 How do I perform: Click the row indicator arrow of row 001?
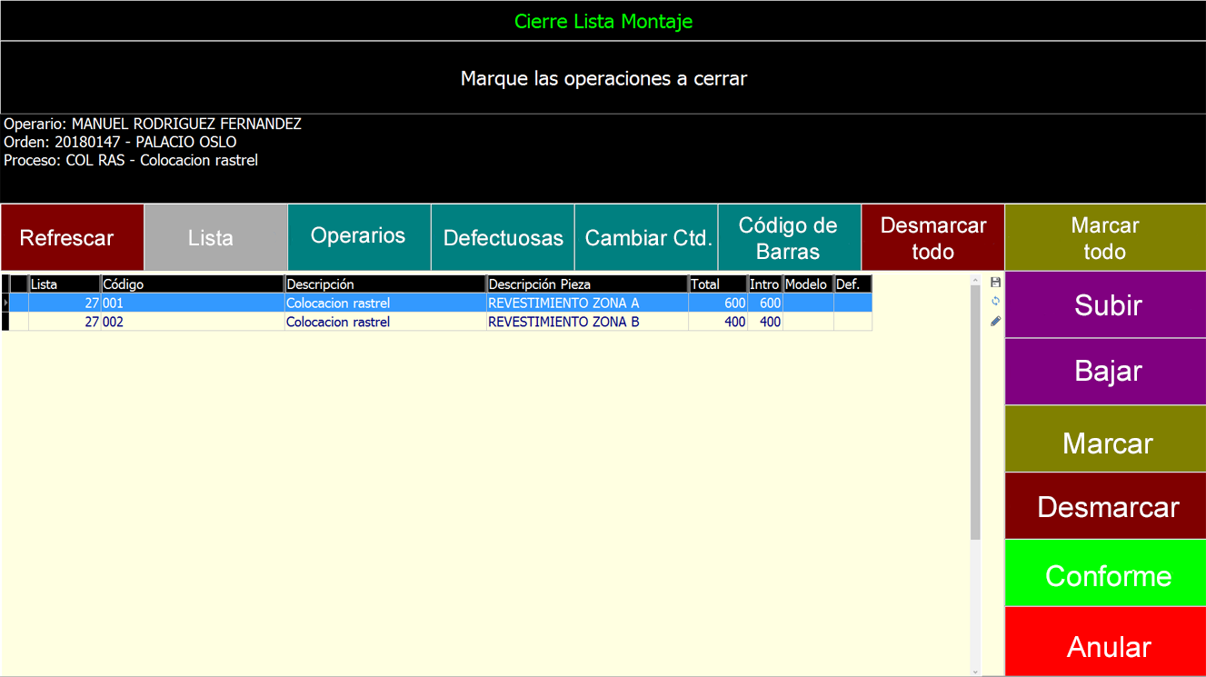[5, 303]
